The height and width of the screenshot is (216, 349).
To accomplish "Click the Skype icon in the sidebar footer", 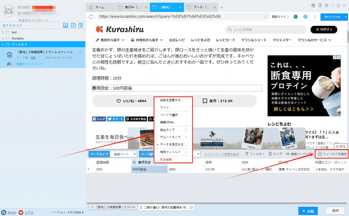I will (3, 213).
